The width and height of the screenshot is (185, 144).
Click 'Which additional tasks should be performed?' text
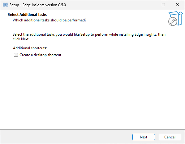pyautogui.click(x=49, y=20)
